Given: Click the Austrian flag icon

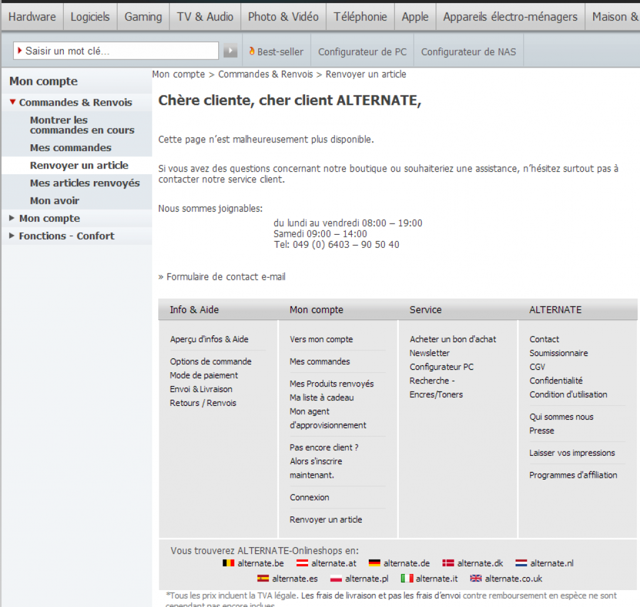Looking at the screenshot, I should (302, 563).
